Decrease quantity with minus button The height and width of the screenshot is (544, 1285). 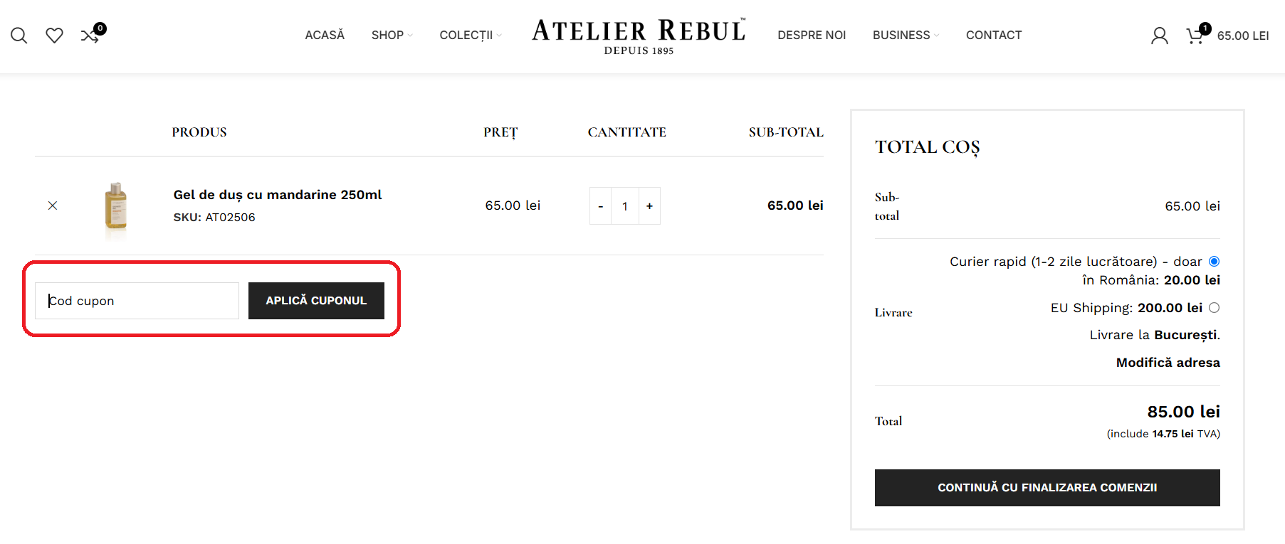(600, 206)
